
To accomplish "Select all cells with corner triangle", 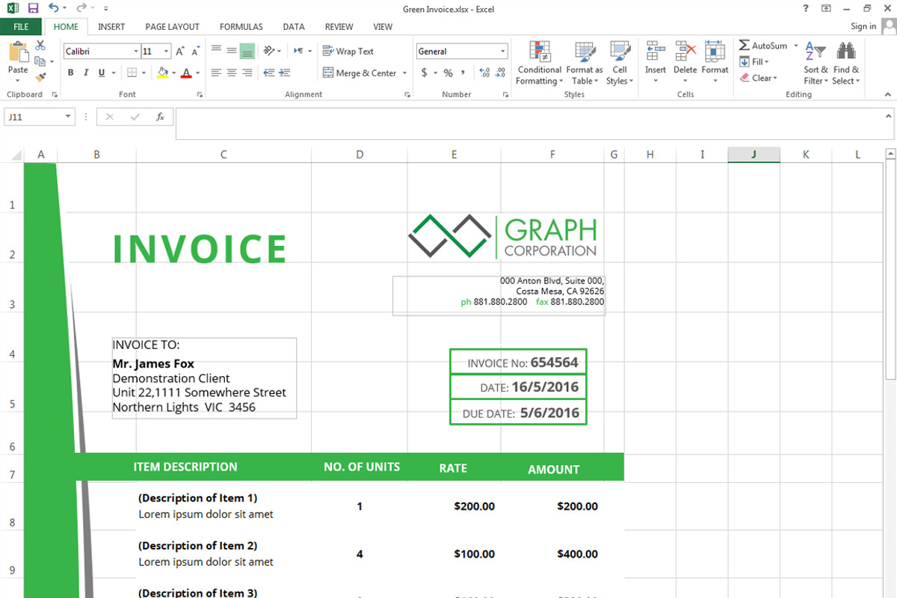I will pyautogui.click(x=16, y=155).
